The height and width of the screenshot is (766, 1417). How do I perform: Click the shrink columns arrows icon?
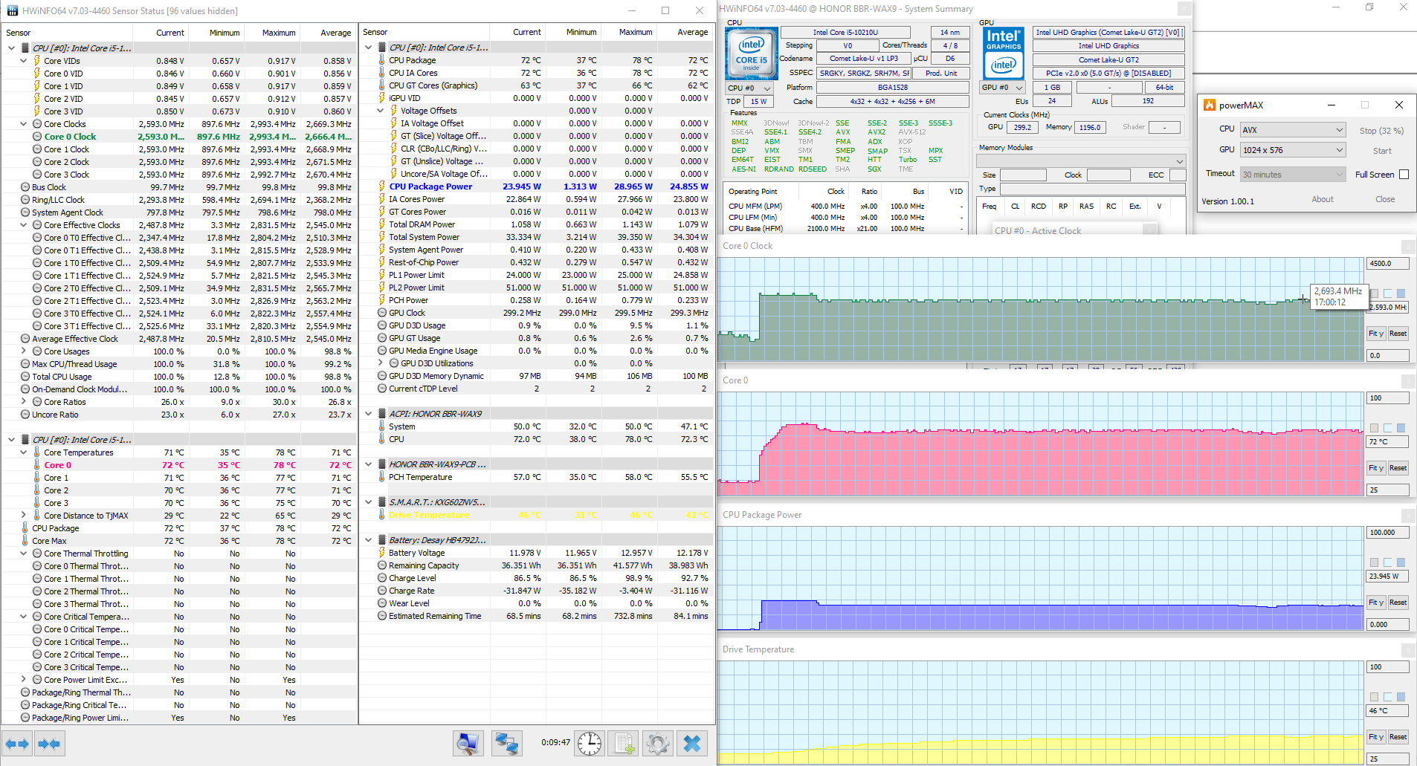coord(49,743)
